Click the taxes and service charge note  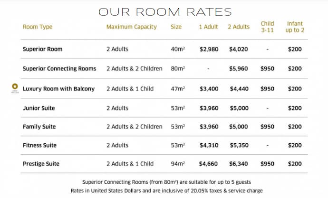tap(165, 190)
